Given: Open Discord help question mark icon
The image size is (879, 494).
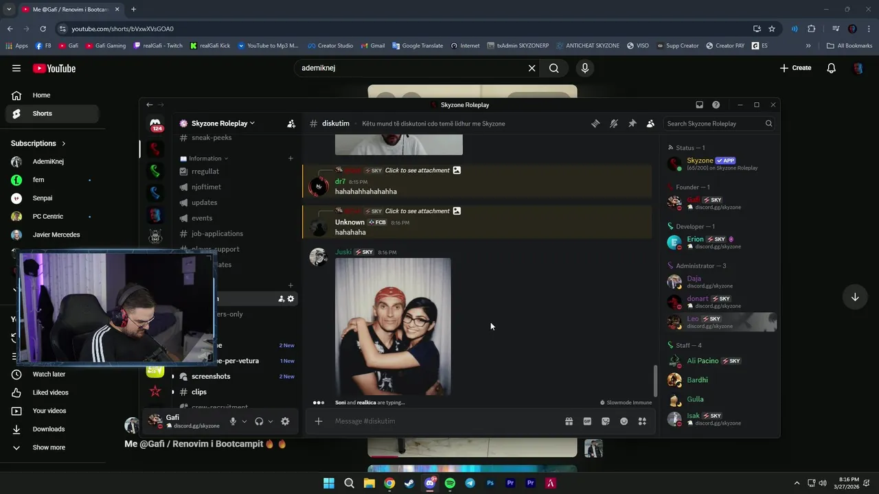Looking at the screenshot, I should [x=716, y=105].
